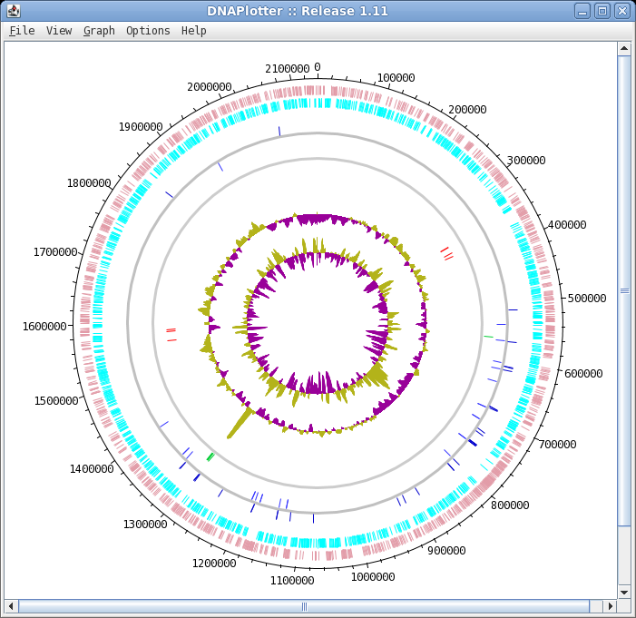Viewport: 636px width, 618px height.
Task: Click the horizontal scrollbar right arrow
Action: (610, 605)
